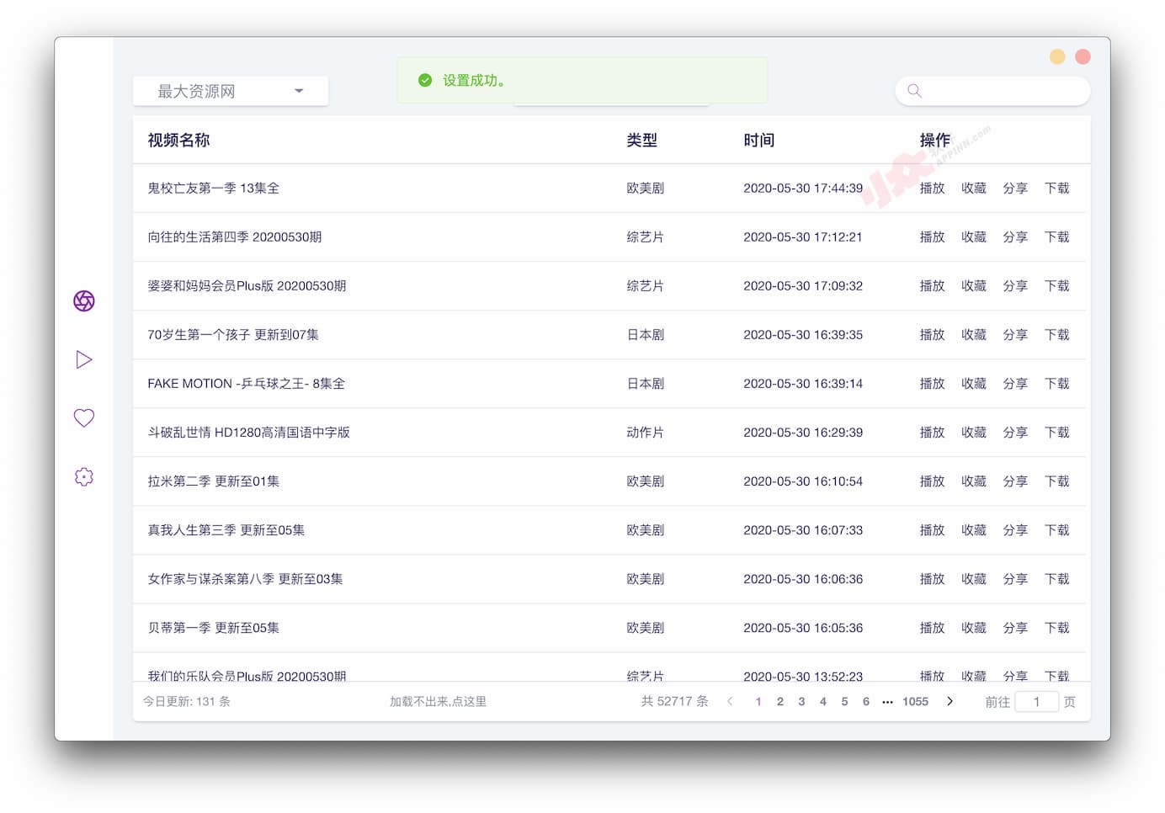Favorite 贝蒂第一季 更新至05集

(974, 628)
